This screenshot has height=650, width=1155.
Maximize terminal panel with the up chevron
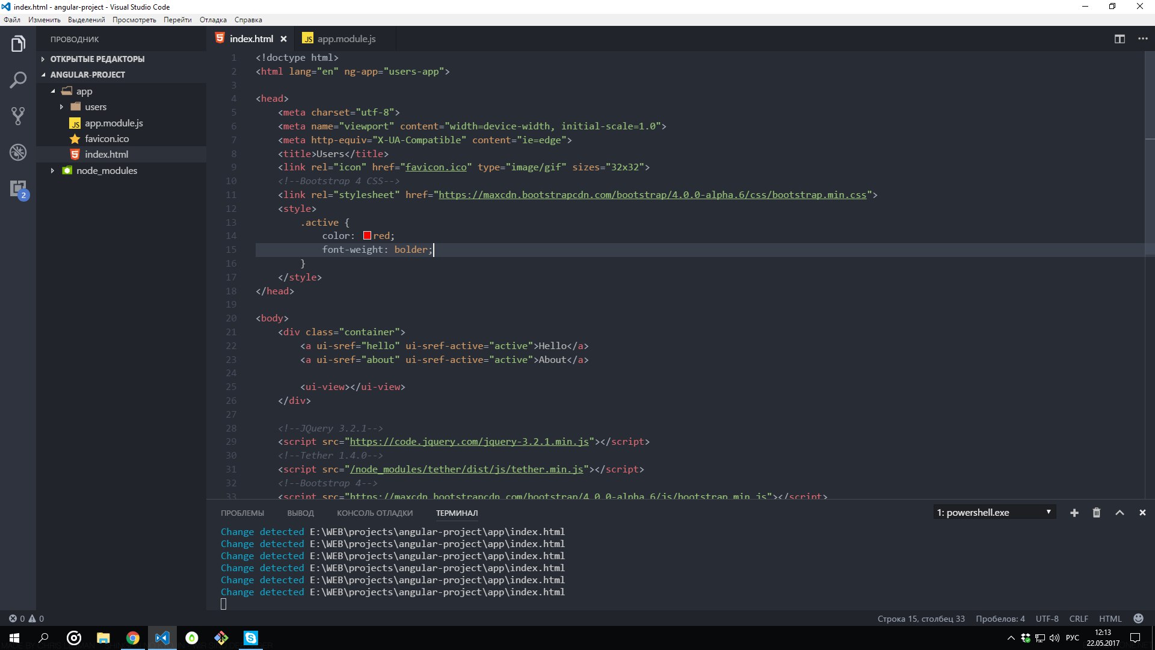click(1120, 513)
